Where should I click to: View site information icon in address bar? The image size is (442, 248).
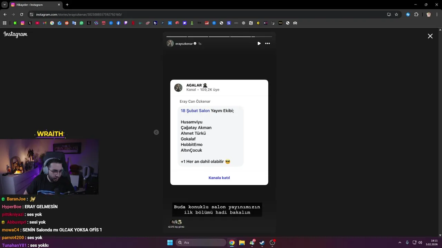coord(31,14)
